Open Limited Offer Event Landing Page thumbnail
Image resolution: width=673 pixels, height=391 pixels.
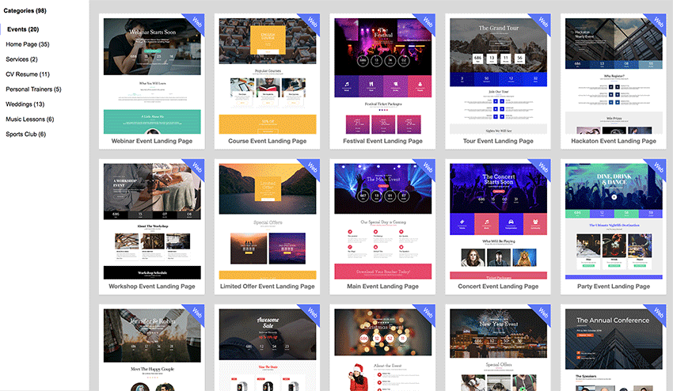(268, 222)
